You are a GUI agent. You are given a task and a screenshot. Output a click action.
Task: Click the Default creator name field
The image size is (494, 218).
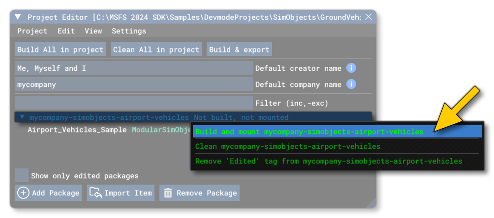click(134, 68)
